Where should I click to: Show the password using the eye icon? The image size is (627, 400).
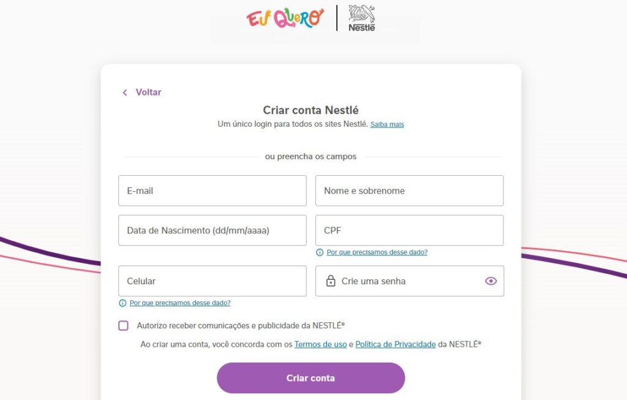coord(490,281)
